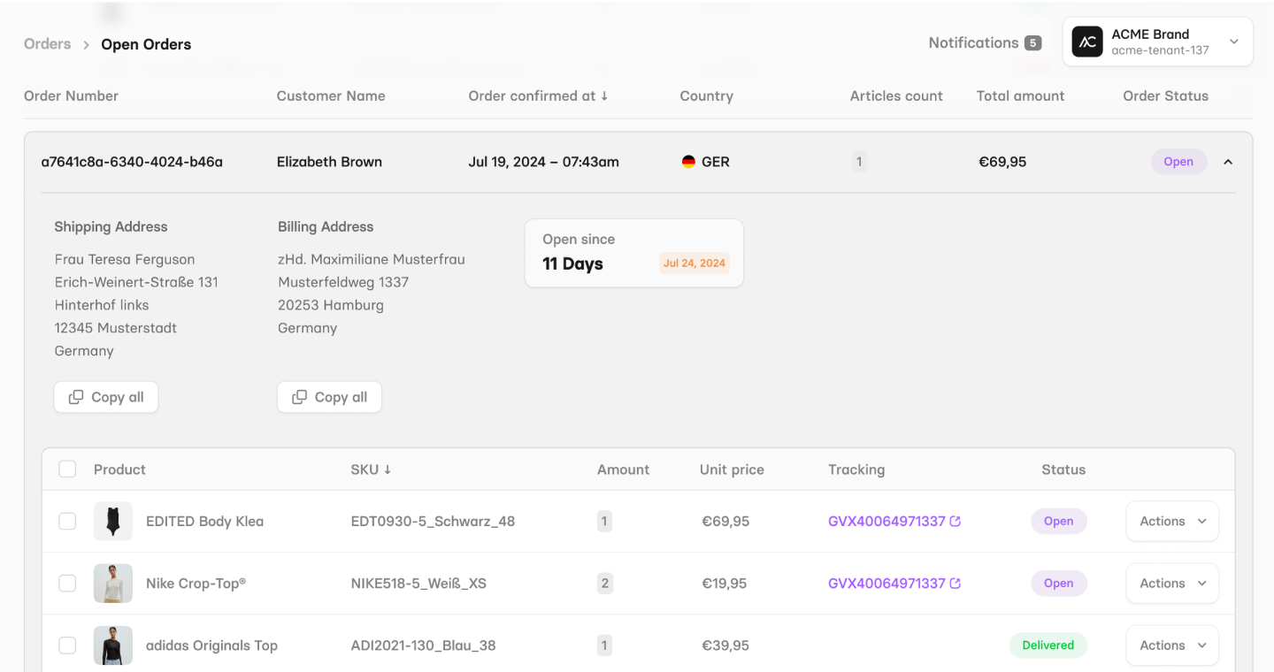Open Nike Crop-Top product thumbnail

point(113,584)
